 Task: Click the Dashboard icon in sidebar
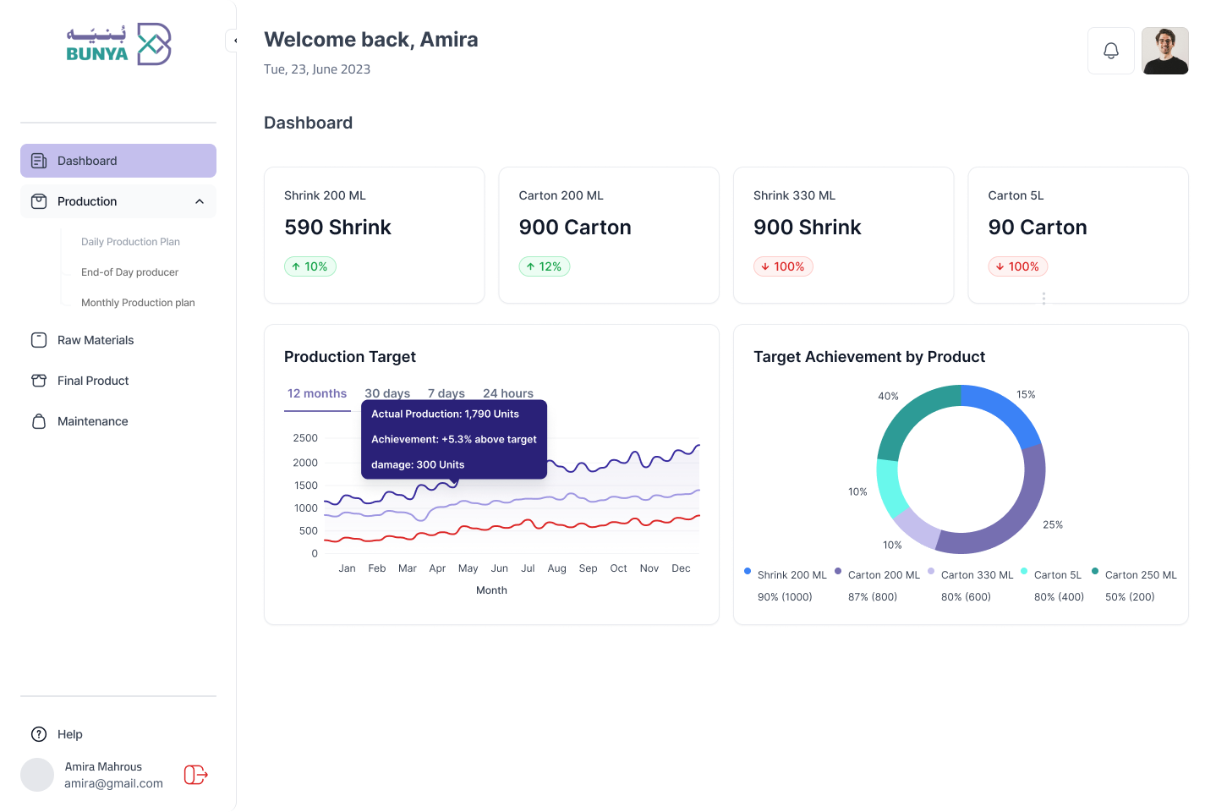point(39,161)
